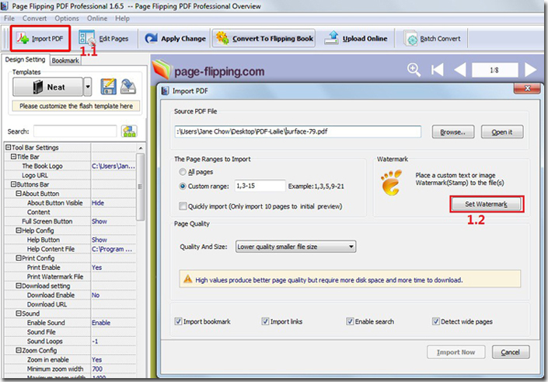Click the search icon next to Search field

pos(129,131)
